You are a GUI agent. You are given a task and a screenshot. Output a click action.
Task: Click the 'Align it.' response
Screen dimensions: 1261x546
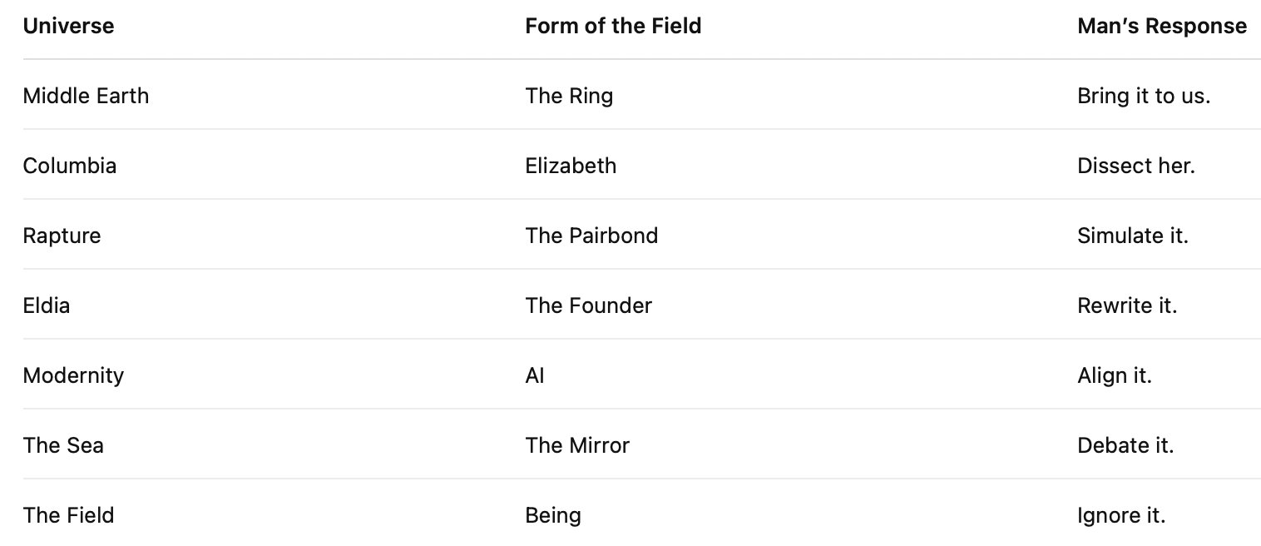(x=1114, y=376)
